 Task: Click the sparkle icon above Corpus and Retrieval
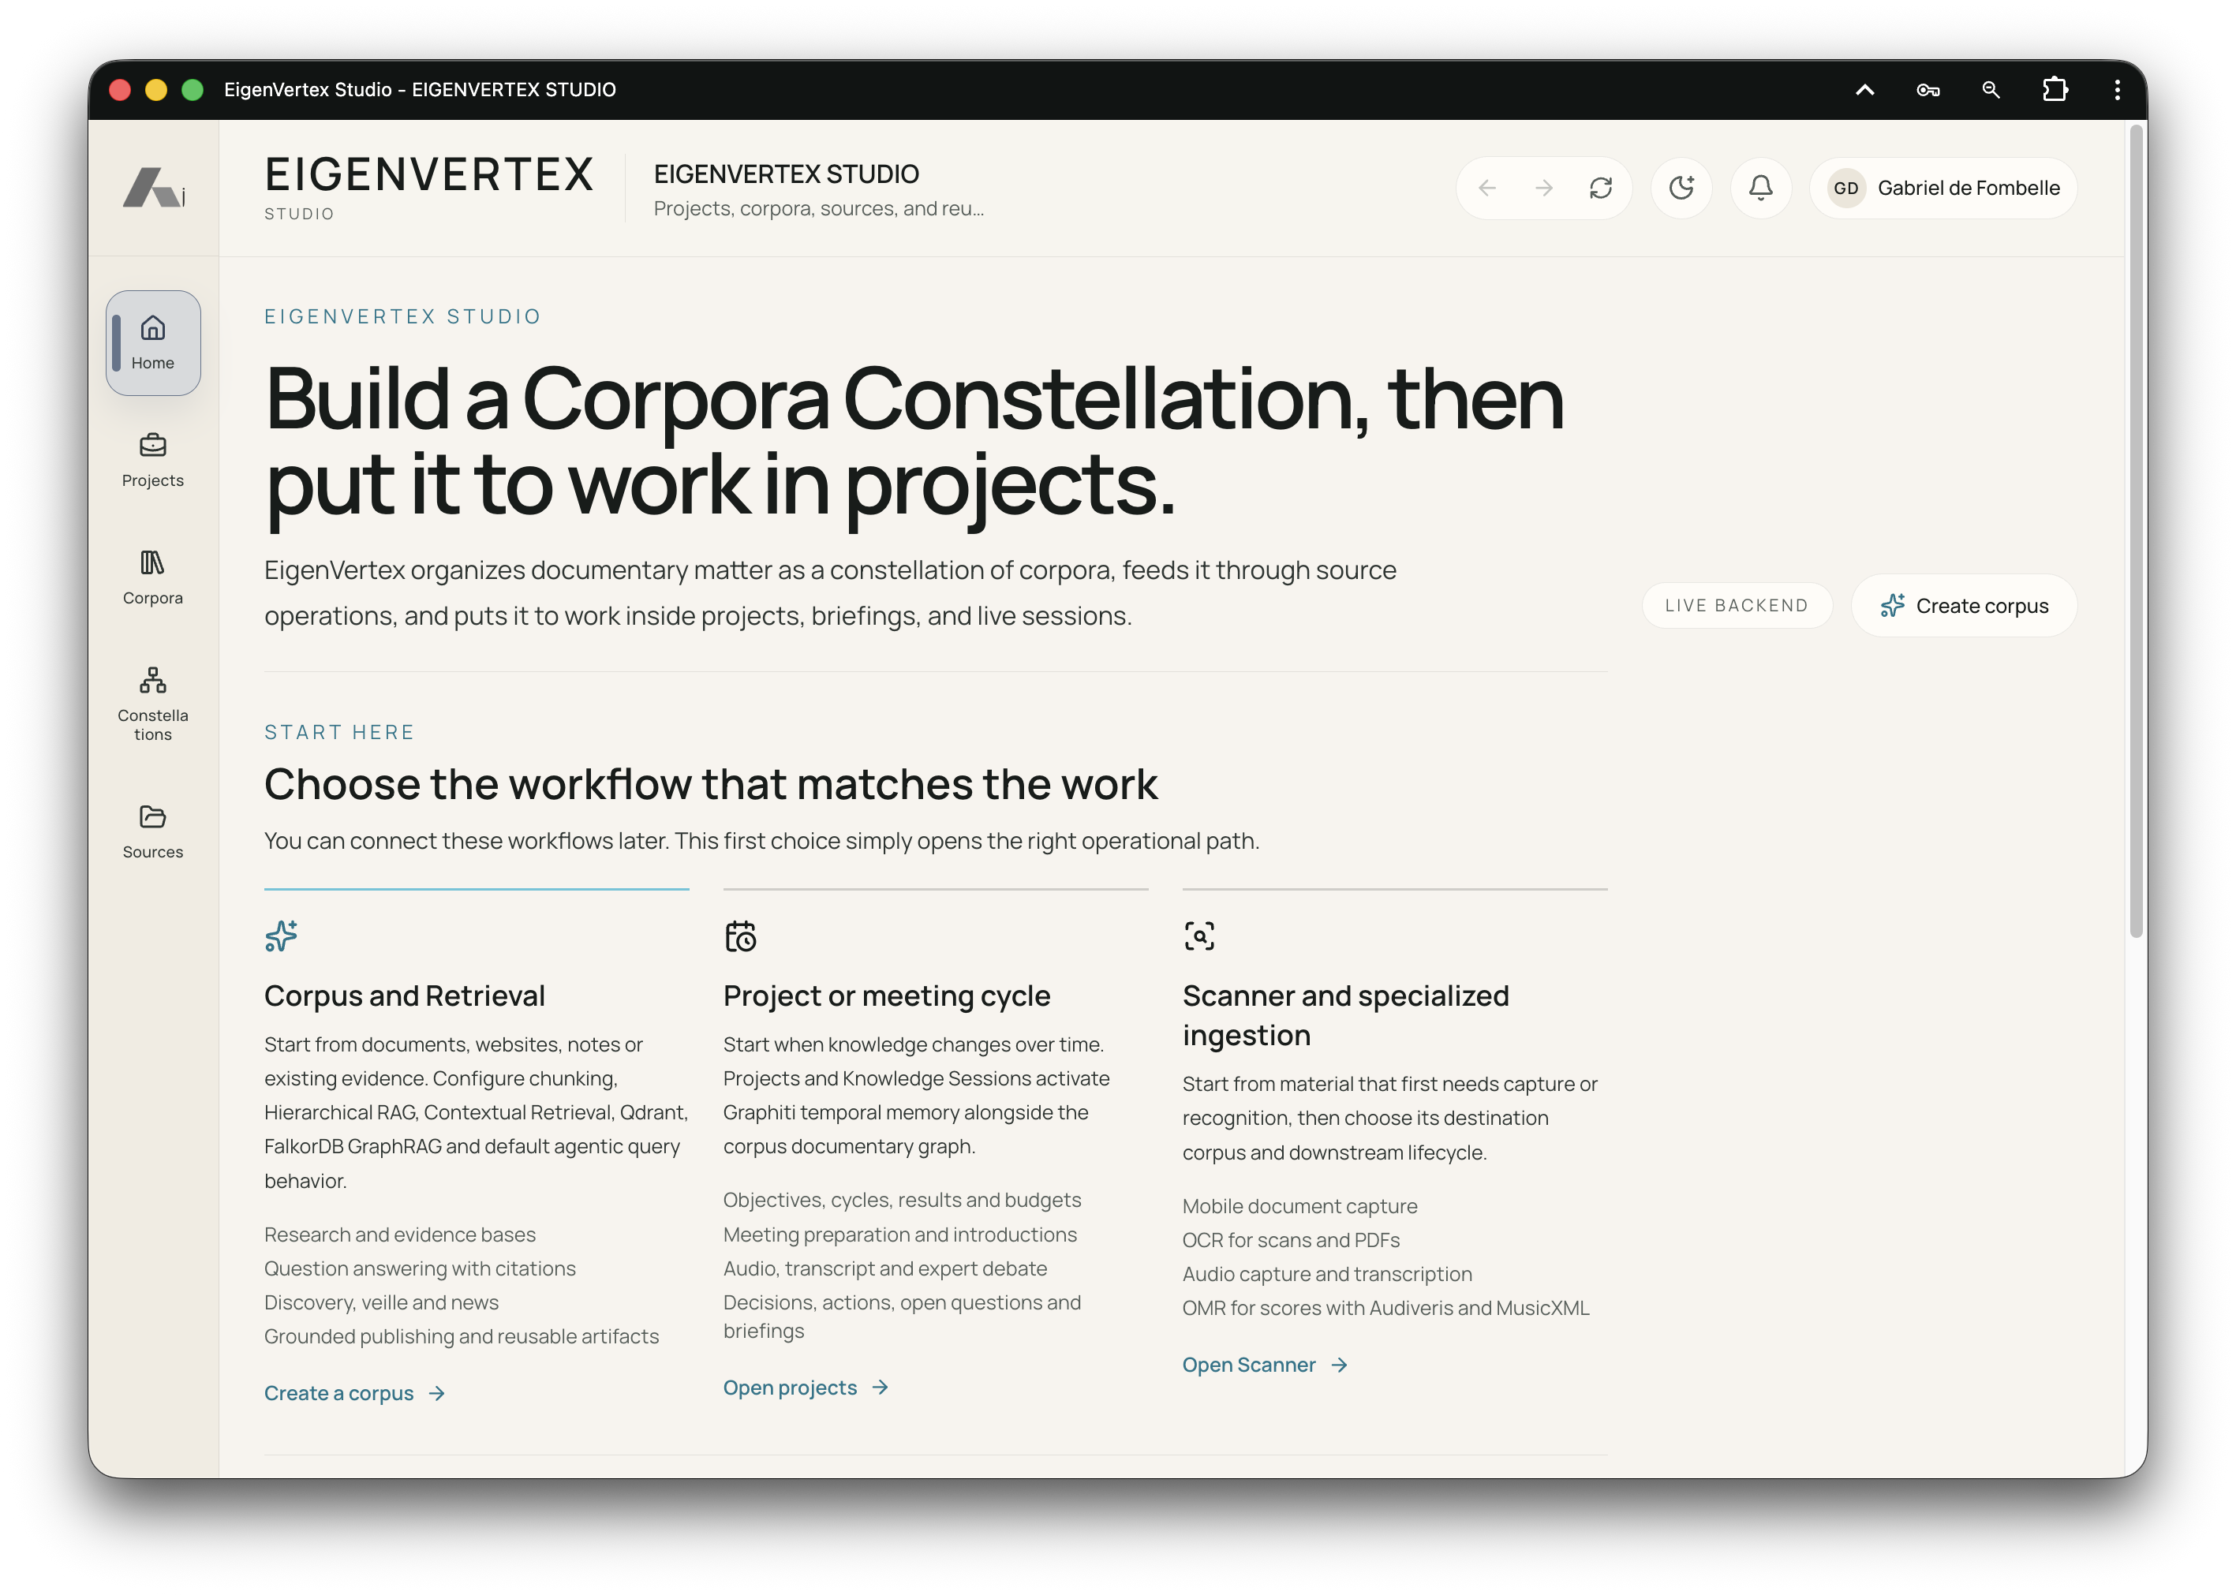281,936
